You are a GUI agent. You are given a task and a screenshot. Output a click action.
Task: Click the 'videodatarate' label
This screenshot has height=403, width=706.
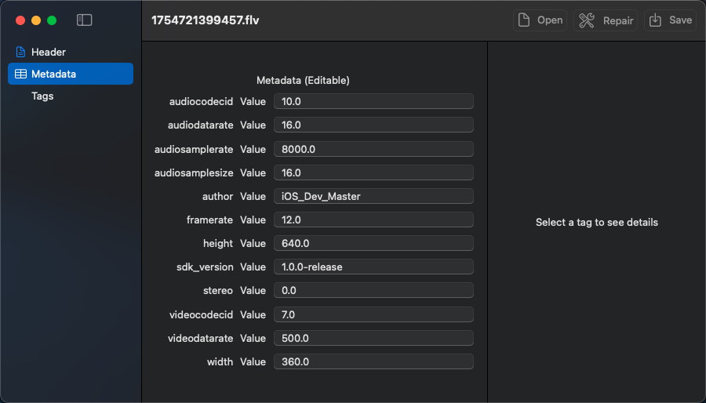(x=201, y=338)
